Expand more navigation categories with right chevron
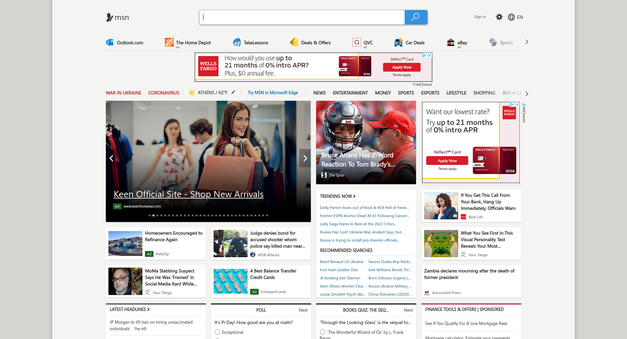This screenshot has height=339, width=627. click(x=527, y=94)
